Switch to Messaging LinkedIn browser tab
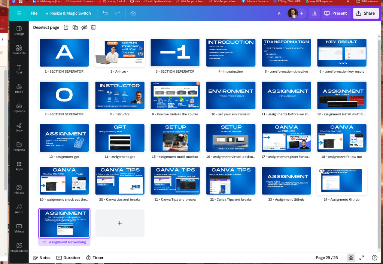The image size is (383, 264). pyautogui.click(x=47, y=1)
